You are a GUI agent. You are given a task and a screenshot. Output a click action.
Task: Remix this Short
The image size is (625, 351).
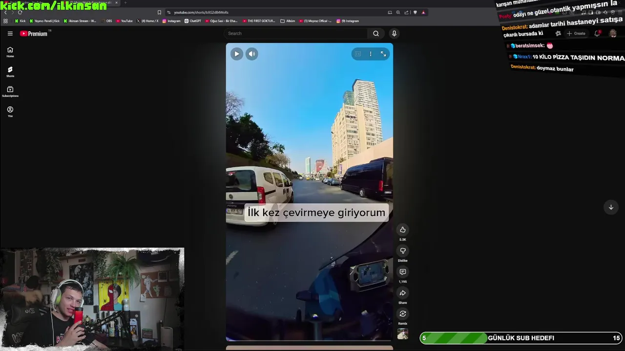pos(402,313)
